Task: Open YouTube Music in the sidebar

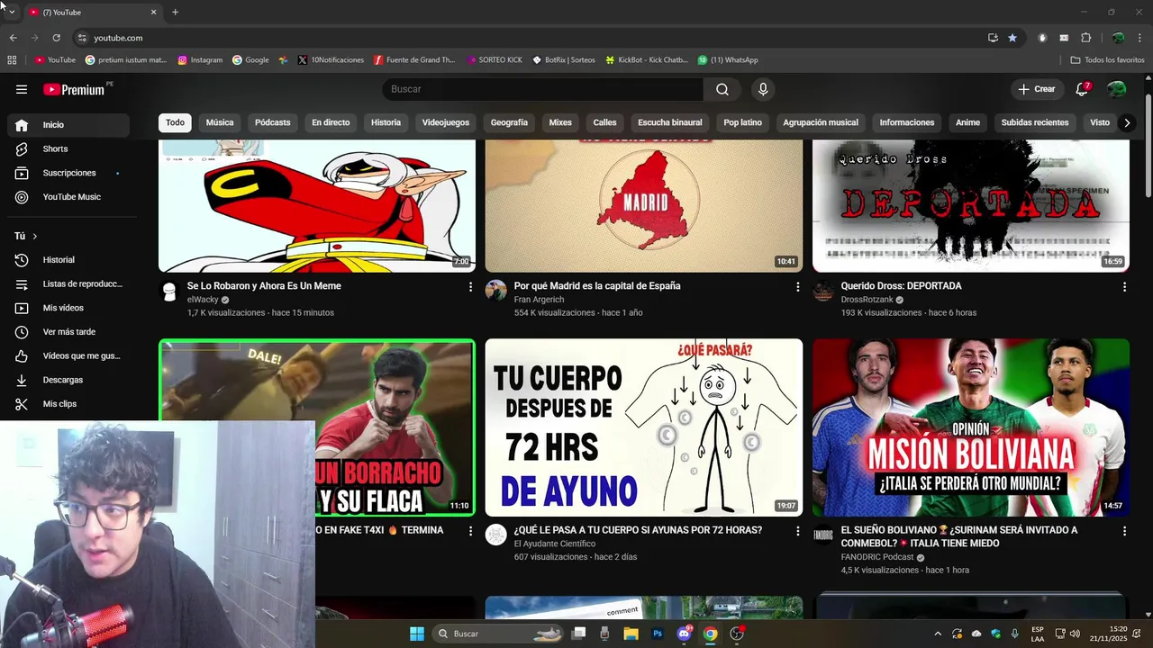Action: (x=67, y=197)
